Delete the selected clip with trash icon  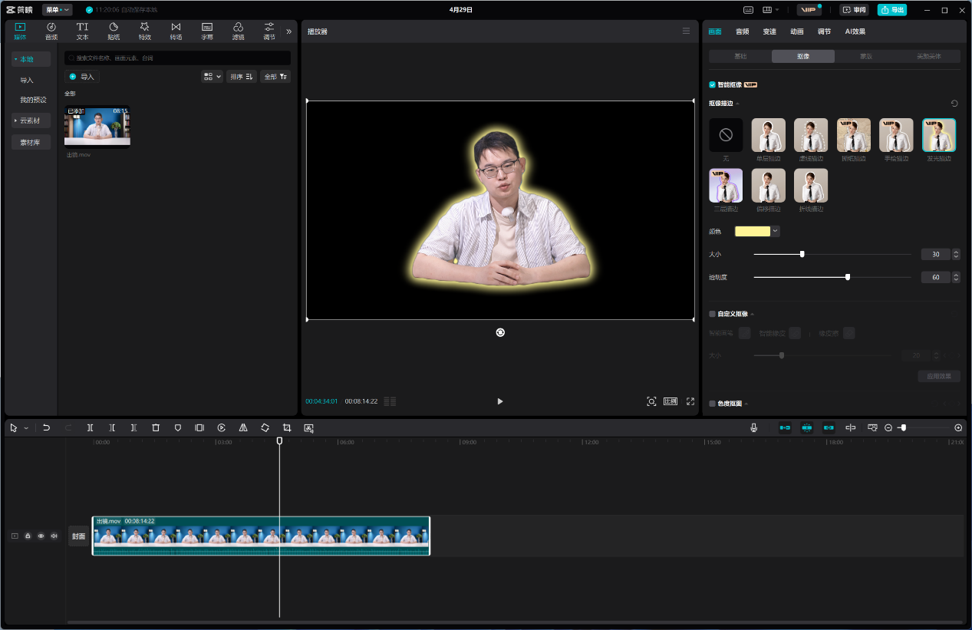(156, 427)
